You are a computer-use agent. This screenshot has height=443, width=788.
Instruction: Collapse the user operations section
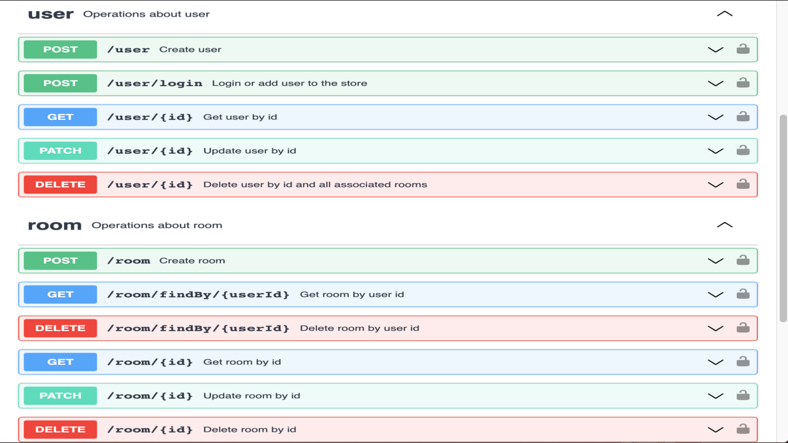coord(724,13)
